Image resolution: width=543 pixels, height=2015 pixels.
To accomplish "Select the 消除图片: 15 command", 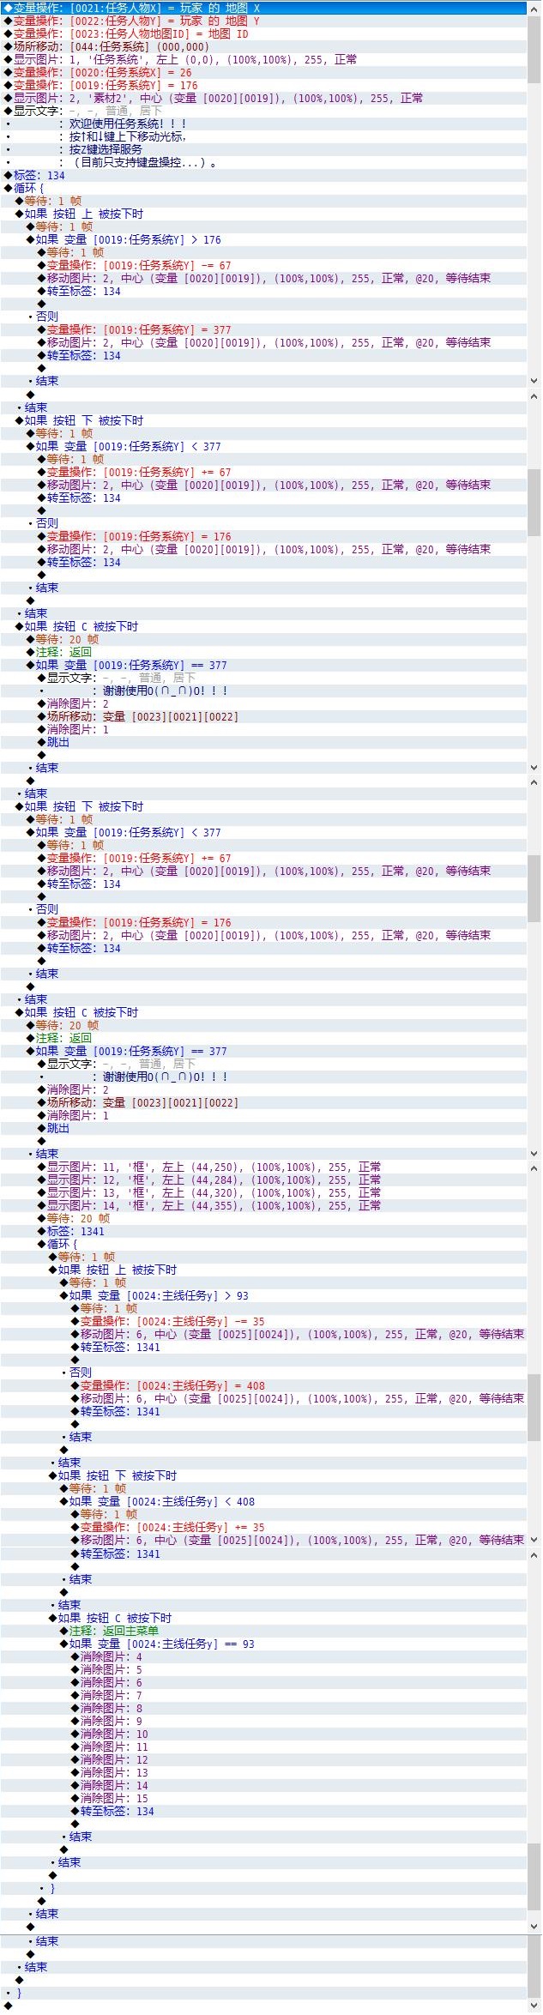I will pos(263,1798).
